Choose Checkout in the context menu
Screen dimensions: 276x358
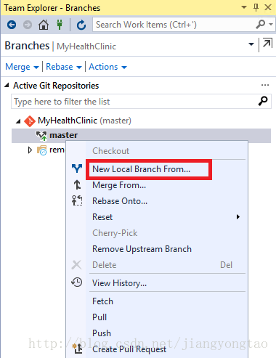point(110,151)
